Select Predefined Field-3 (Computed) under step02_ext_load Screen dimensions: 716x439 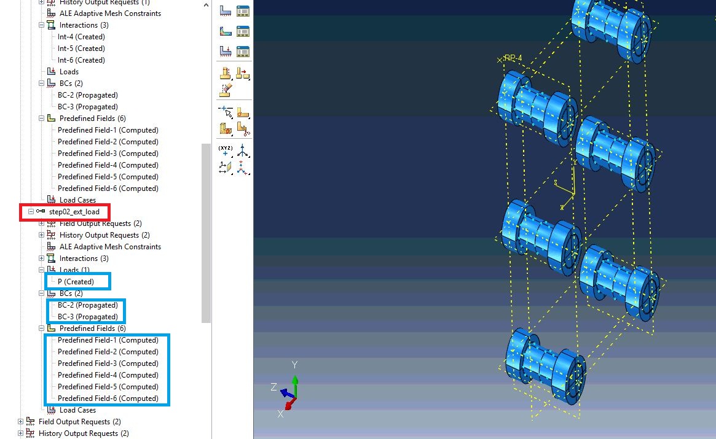point(108,363)
